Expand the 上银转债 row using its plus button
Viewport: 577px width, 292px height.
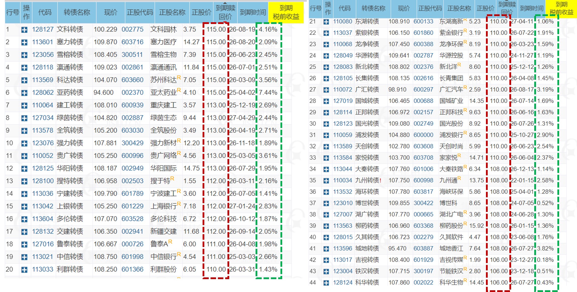pyautogui.click(x=24, y=207)
